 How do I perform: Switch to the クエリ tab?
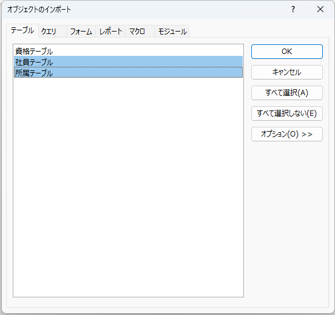point(53,32)
